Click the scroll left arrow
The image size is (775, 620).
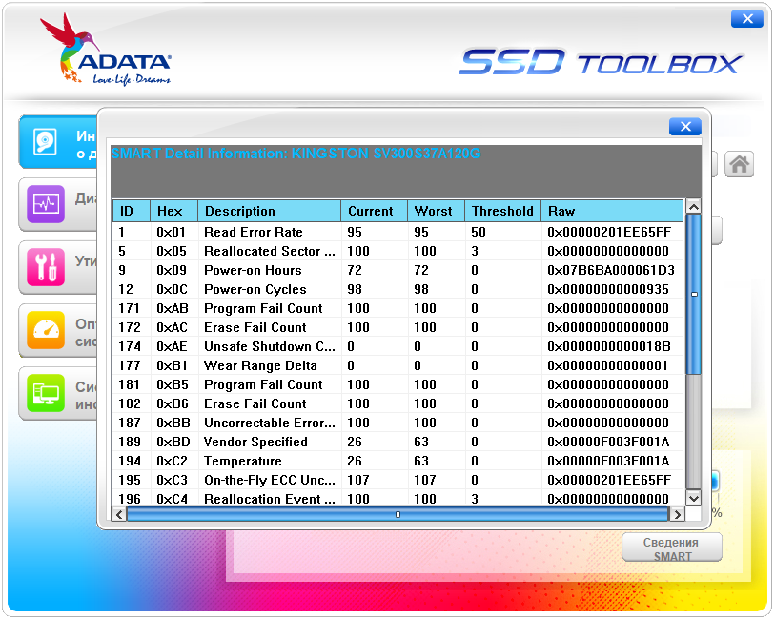tap(118, 515)
